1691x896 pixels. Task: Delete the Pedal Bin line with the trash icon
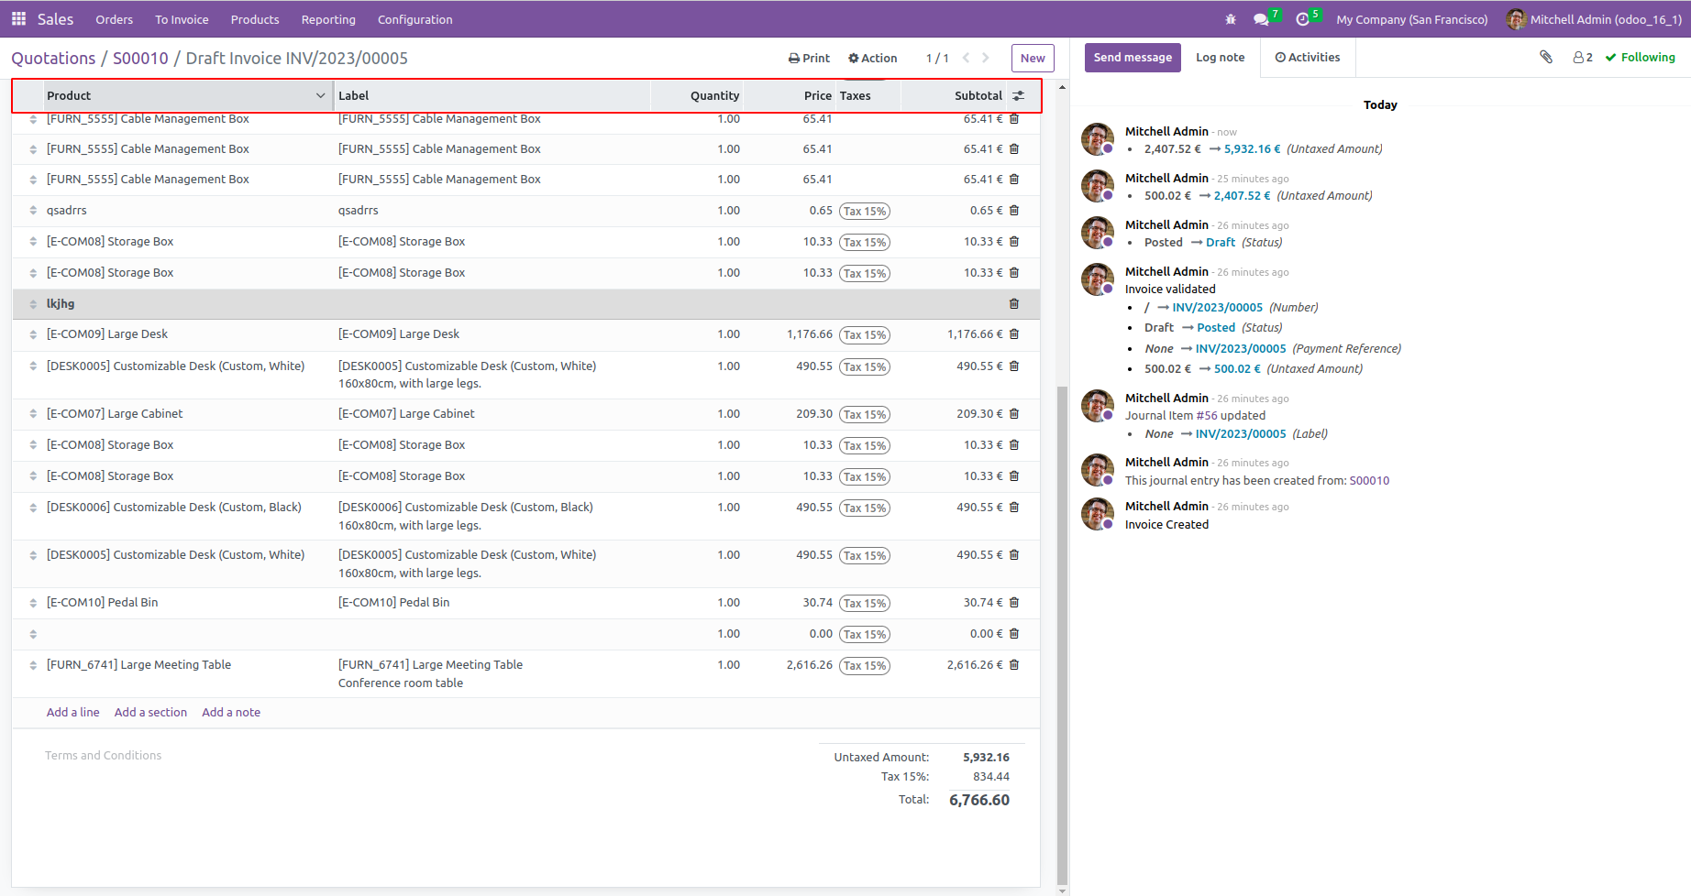click(x=1014, y=603)
